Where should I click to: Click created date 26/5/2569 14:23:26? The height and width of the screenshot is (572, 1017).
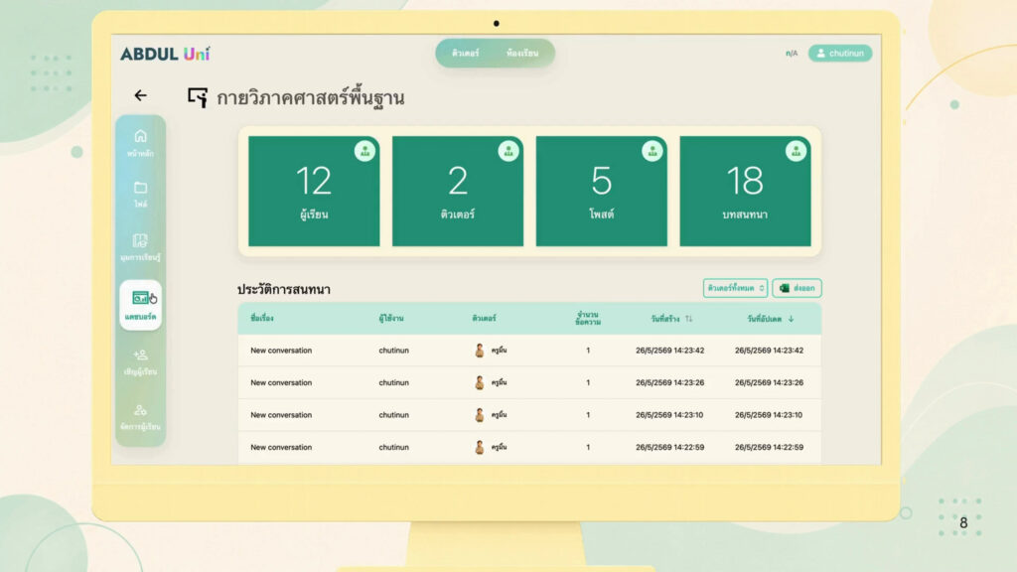[670, 382]
